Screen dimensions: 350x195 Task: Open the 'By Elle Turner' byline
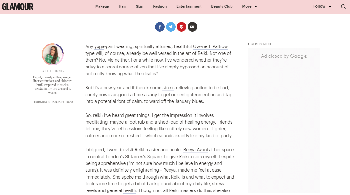coord(53,71)
